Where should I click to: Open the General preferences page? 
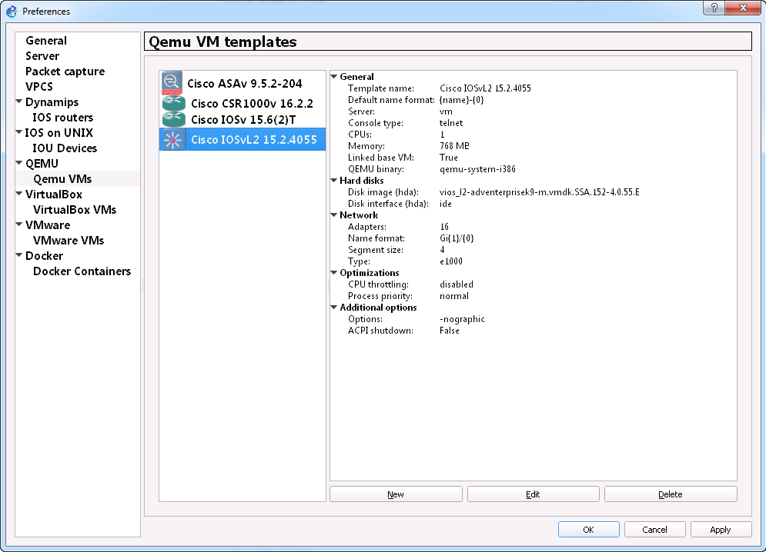46,41
